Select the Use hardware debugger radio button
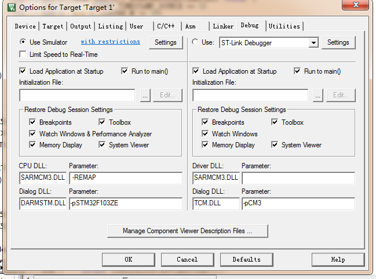Screen dimensions: 376x279 pyautogui.click(x=195, y=42)
